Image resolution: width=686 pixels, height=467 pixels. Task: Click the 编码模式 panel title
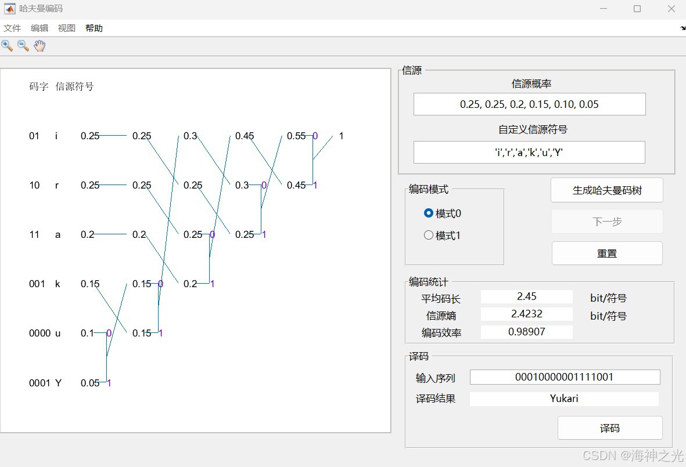click(x=428, y=189)
